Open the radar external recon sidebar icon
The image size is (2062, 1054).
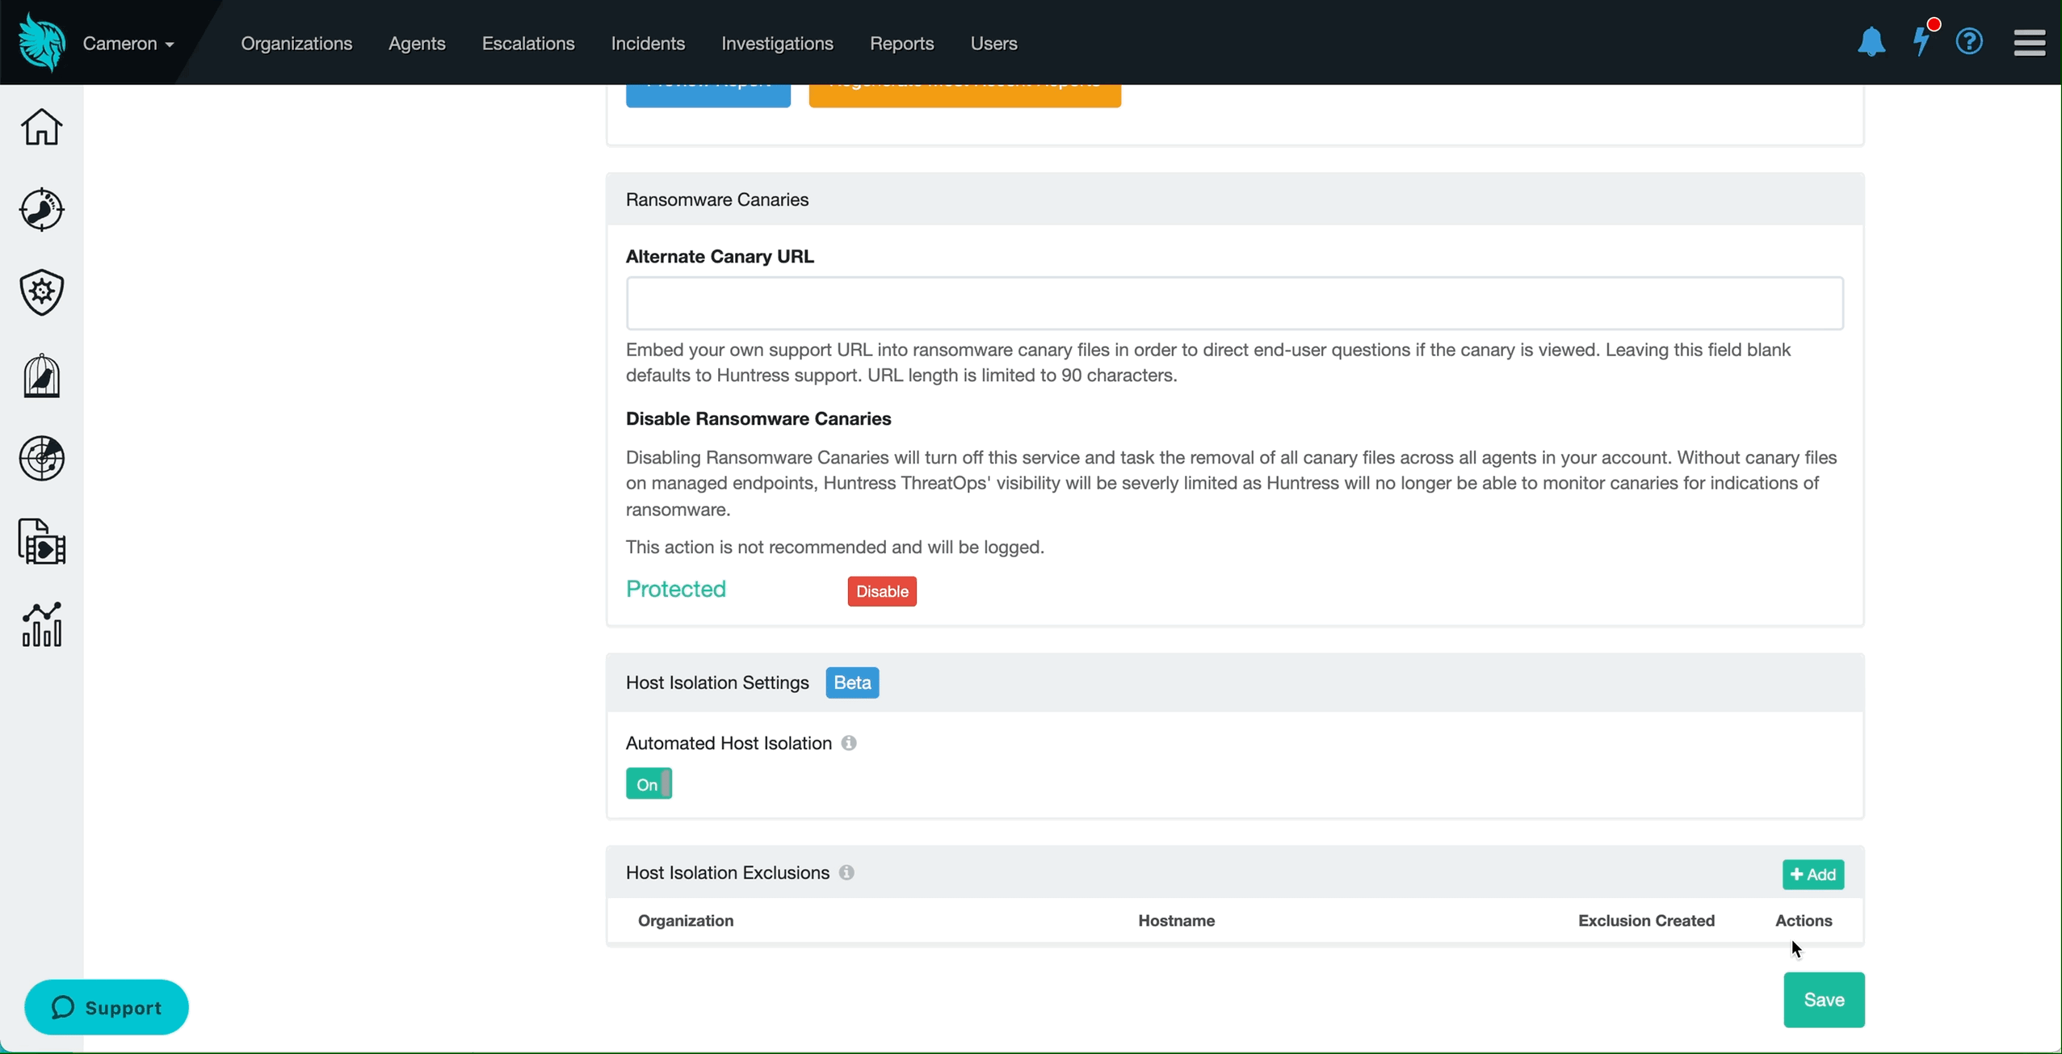[x=41, y=458]
